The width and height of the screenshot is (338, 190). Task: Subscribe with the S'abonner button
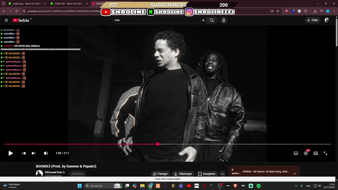tap(77, 174)
